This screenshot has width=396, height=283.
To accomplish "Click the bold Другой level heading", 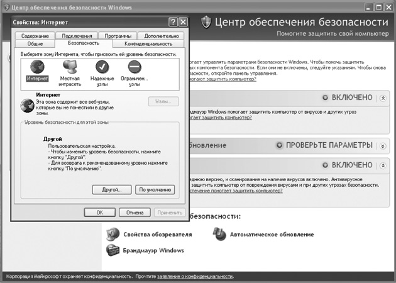I will pyautogui.click(x=53, y=139).
